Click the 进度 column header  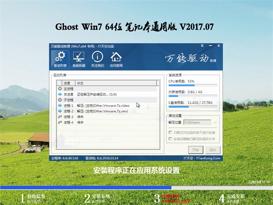coord(67,82)
